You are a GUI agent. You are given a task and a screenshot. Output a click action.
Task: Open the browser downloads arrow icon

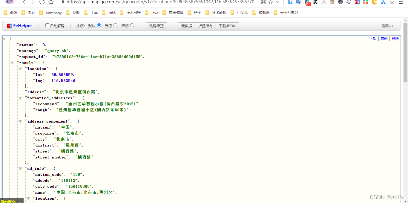coord(392,2)
